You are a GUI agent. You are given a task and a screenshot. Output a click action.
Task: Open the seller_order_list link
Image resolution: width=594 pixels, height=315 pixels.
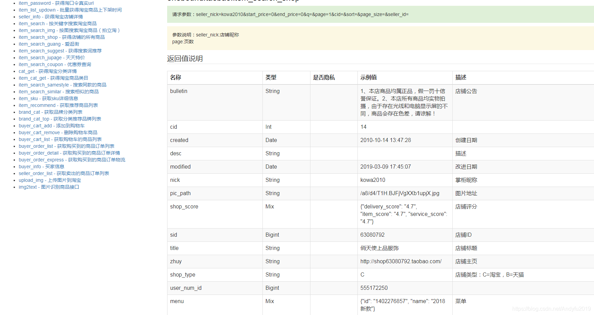tap(64, 173)
